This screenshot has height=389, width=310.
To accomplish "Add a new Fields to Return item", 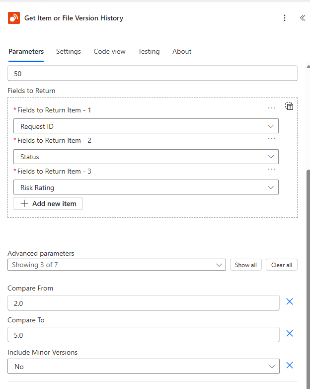I will 48,203.
